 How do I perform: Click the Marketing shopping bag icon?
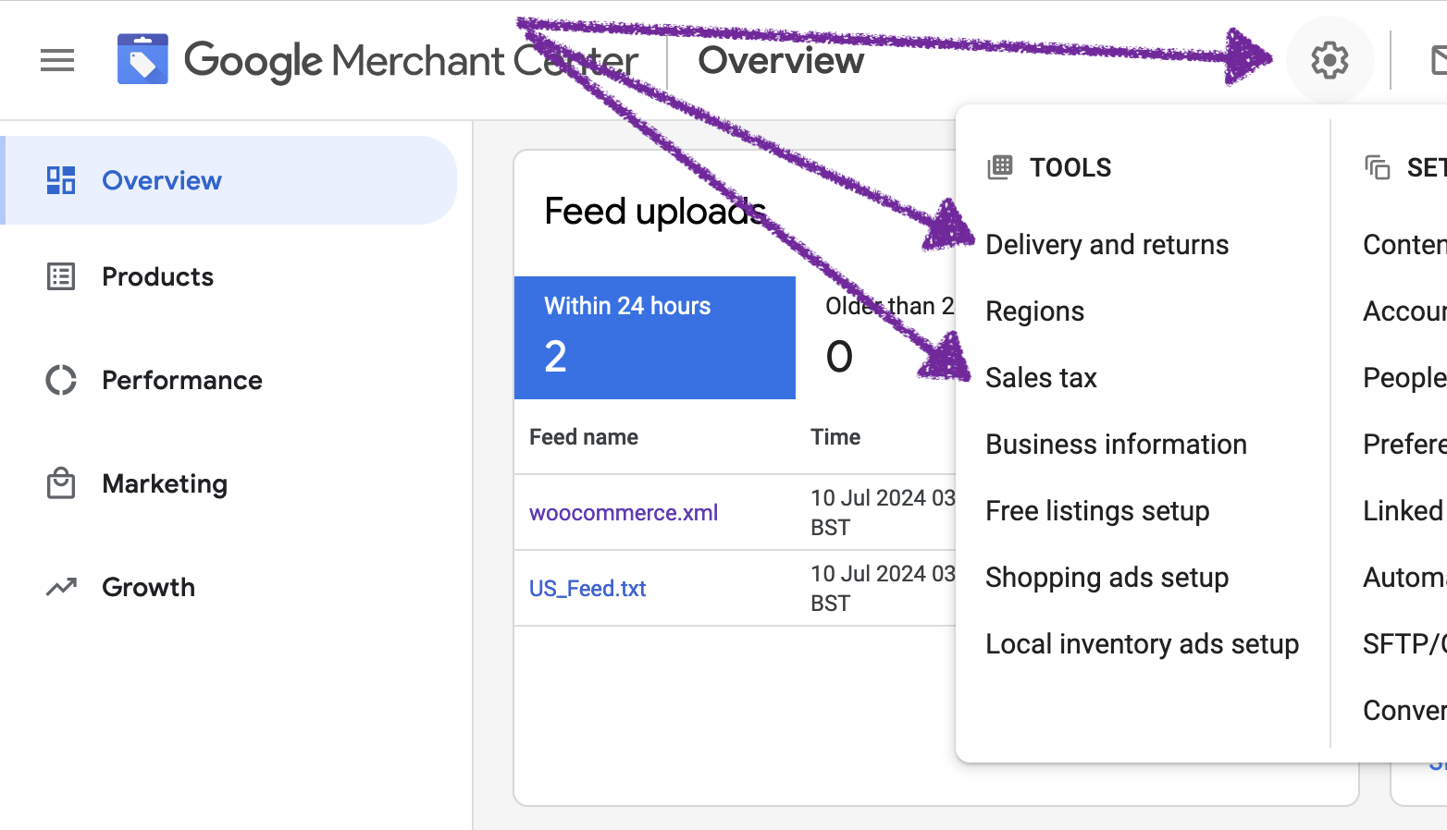click(x=60, y=483)
